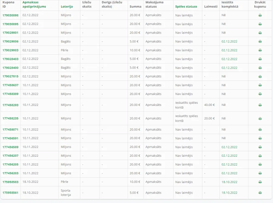This screenshot has width=273, height=203.
Task: Click printer icon for coupon 177458235
Action: (x=260, y=119)
